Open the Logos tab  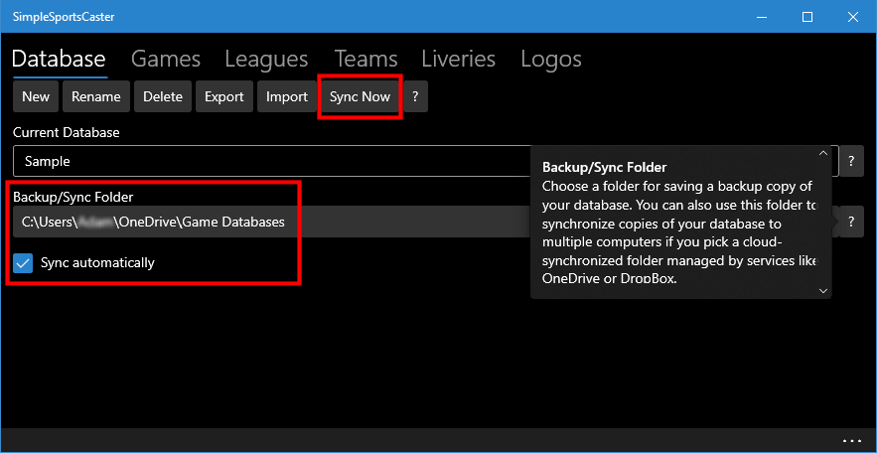point(551,59)
